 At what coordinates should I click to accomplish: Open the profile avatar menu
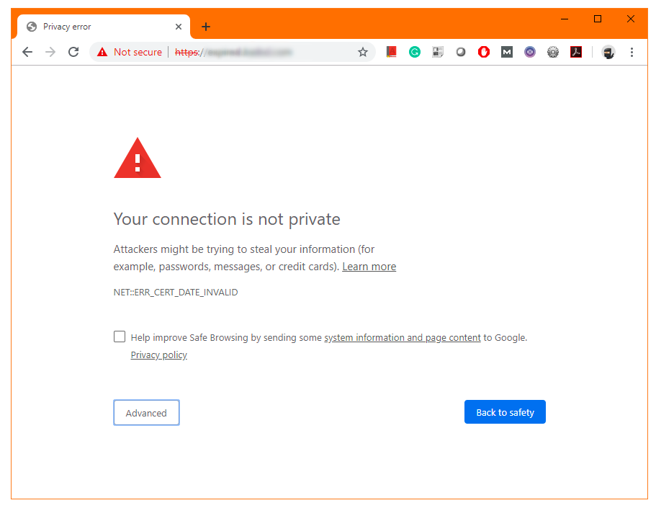[608, 52]
